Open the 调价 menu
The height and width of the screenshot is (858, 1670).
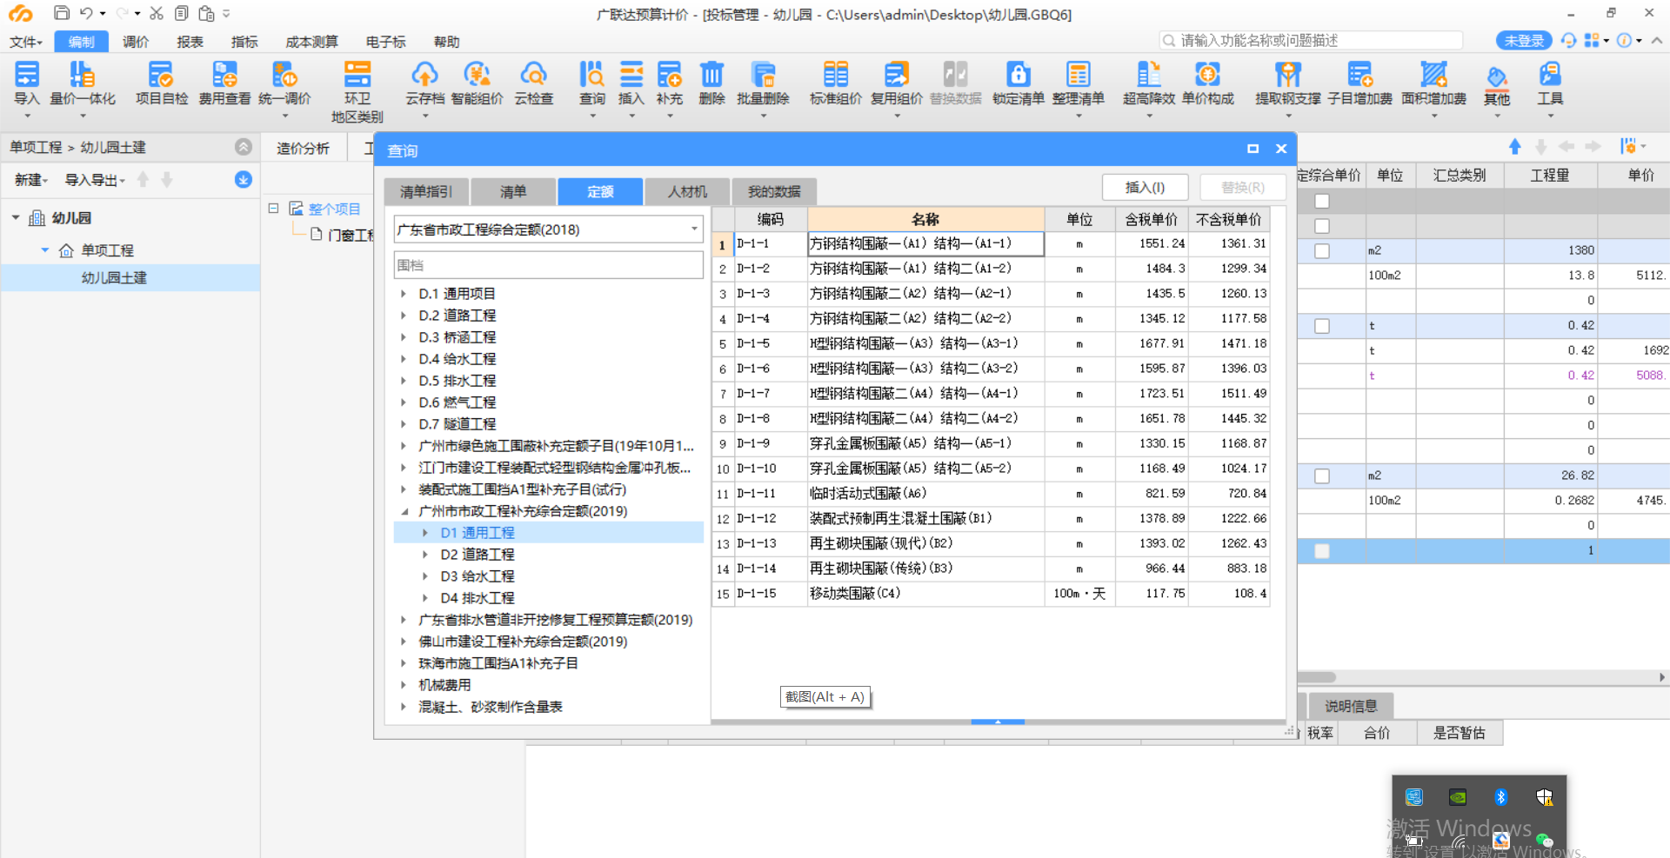pos(136,42)
